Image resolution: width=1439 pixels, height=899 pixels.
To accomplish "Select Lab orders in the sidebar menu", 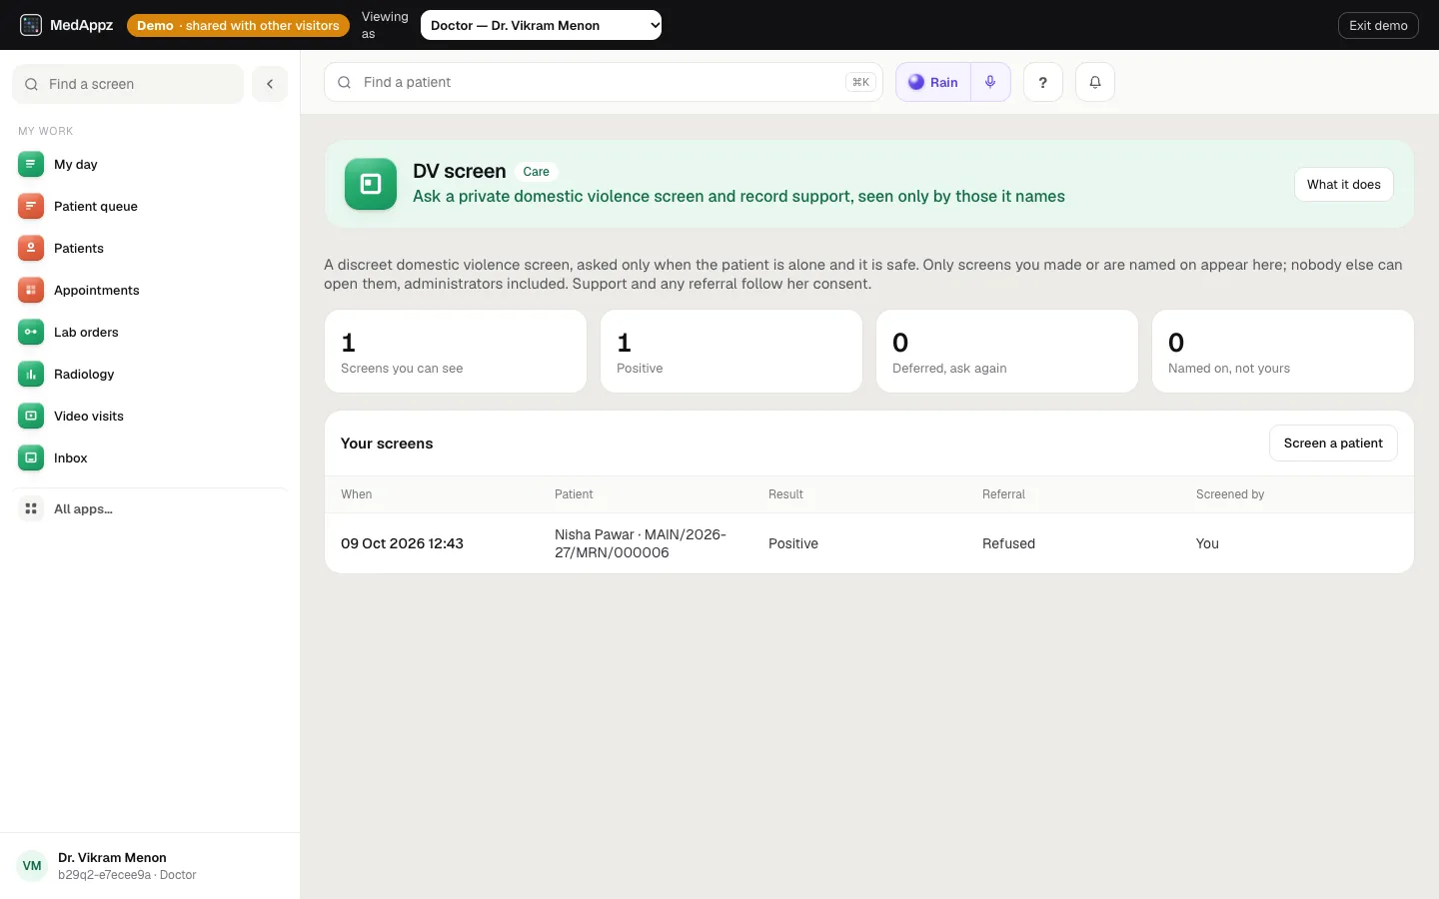I will point(152,332).
